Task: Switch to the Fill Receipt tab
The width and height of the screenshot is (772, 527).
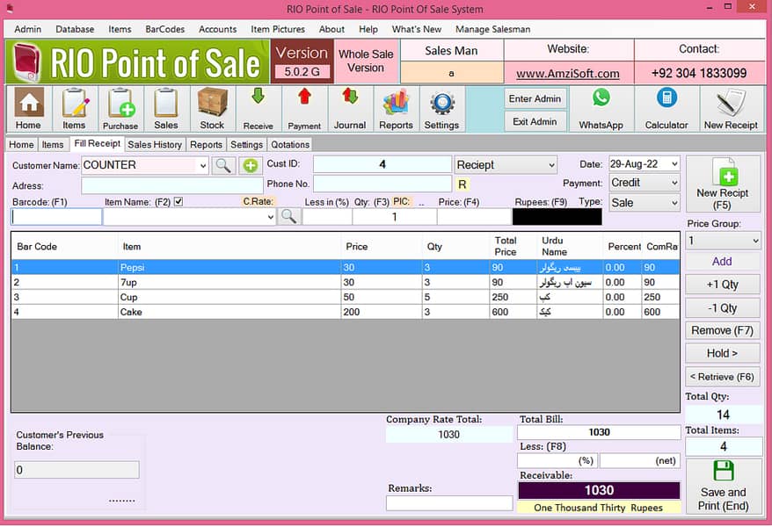Action: click(x=97, y=143)
